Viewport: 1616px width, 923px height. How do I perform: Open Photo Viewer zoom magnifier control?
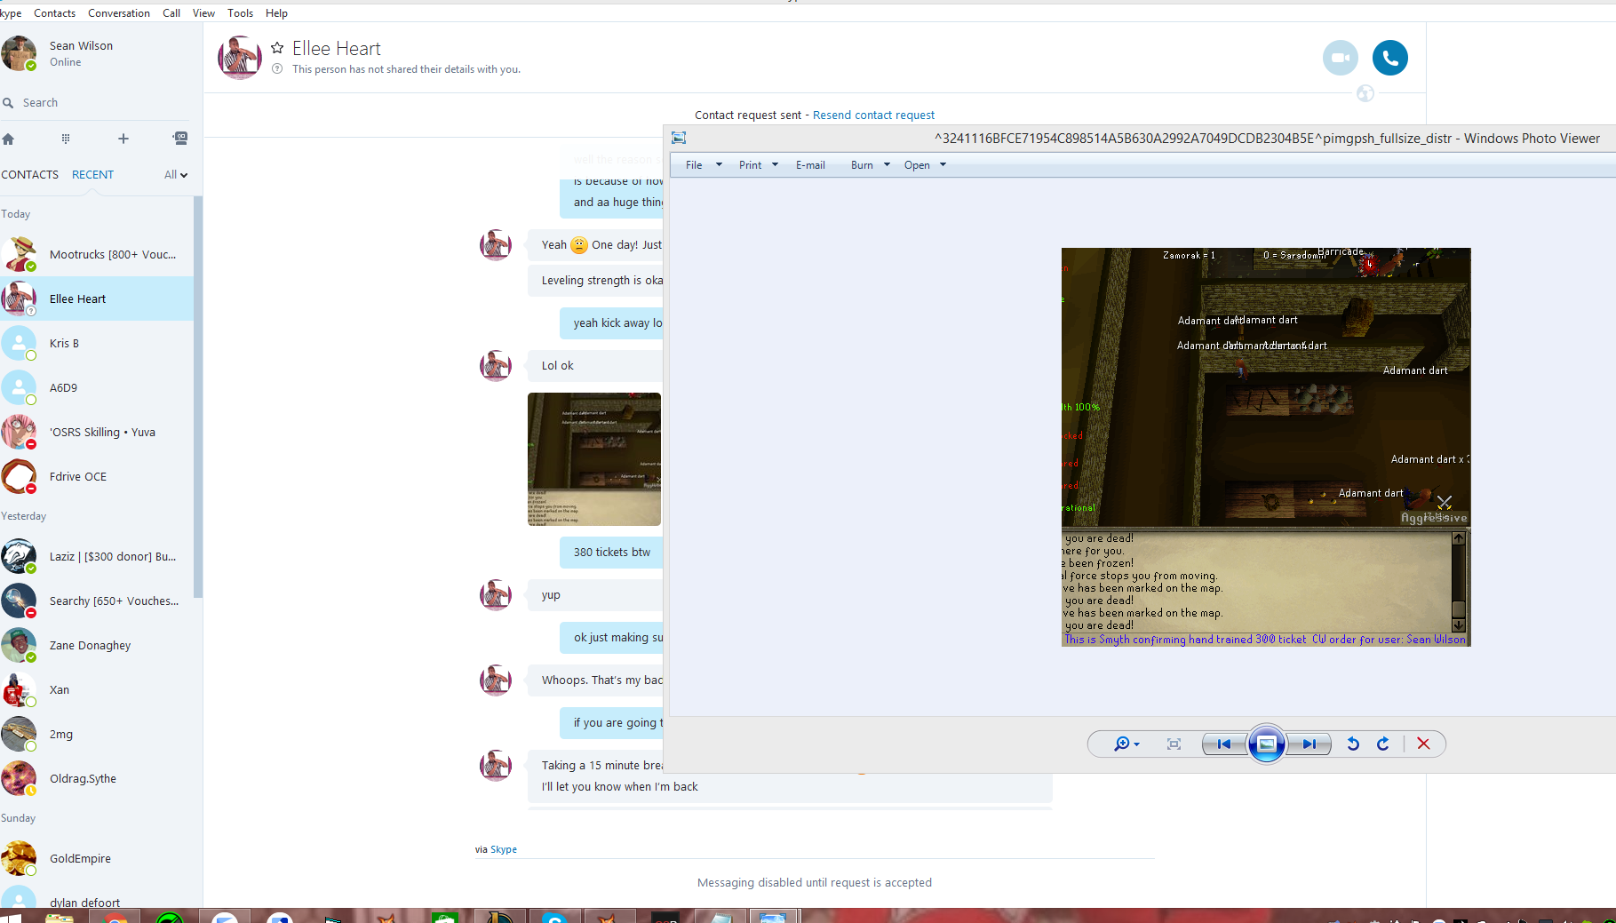[x=1126, y=744]
